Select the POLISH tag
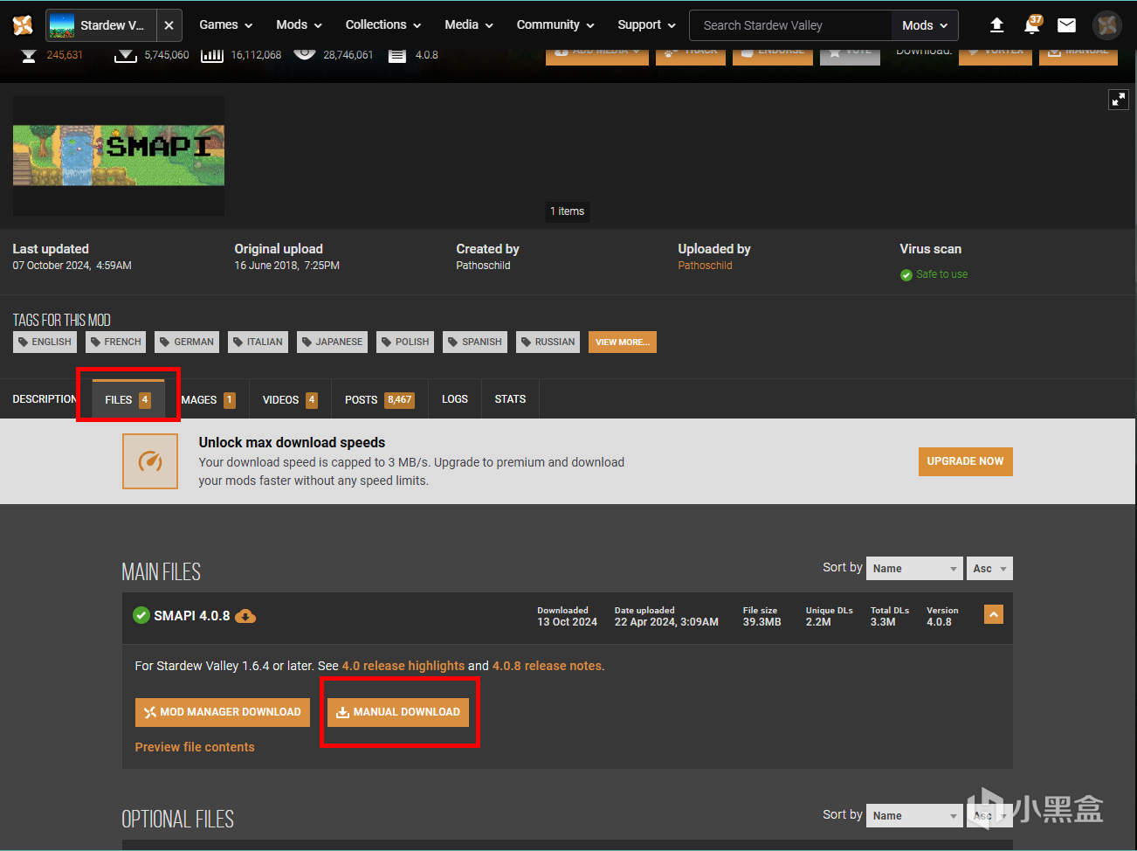 pyautogui.click(x=405, y=342)
